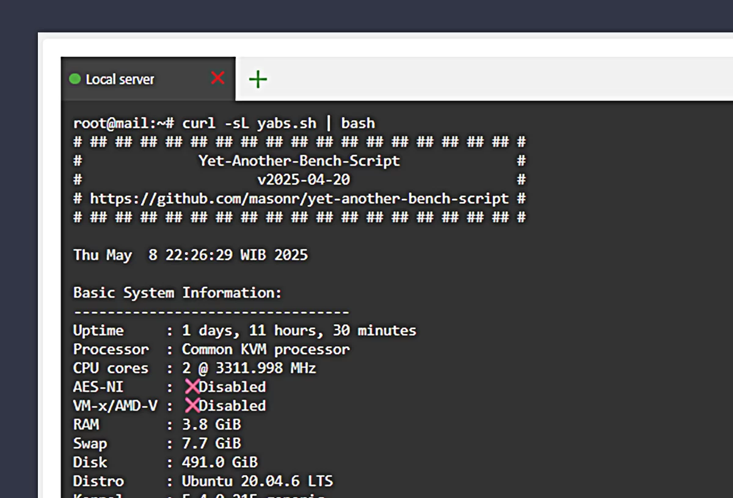This screenshot has height=498, width=733.
Task: Click the Yet-Another-Bench-Script title text
Action: [x=299, y=161]
